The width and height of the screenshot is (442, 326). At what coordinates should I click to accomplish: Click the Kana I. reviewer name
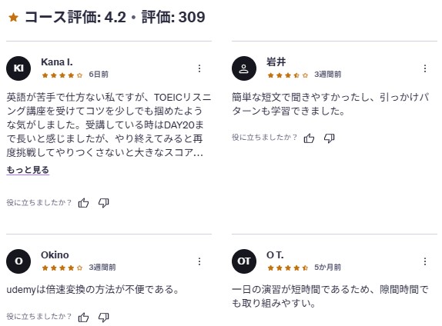pyautogui.click(x=57, y=62)
